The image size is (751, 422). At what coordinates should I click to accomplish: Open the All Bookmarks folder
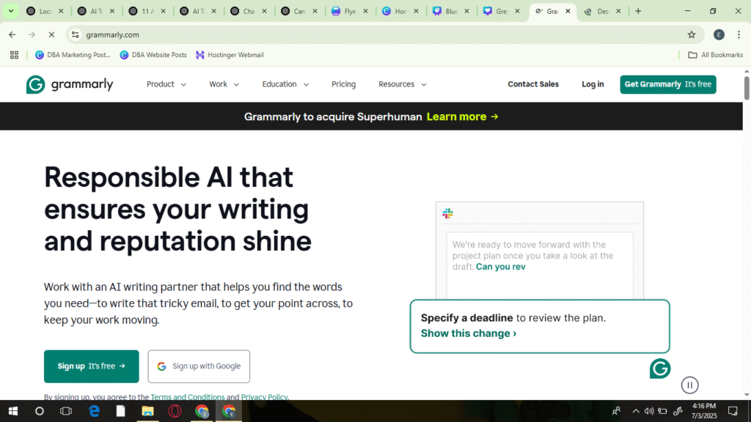(716, 55)
